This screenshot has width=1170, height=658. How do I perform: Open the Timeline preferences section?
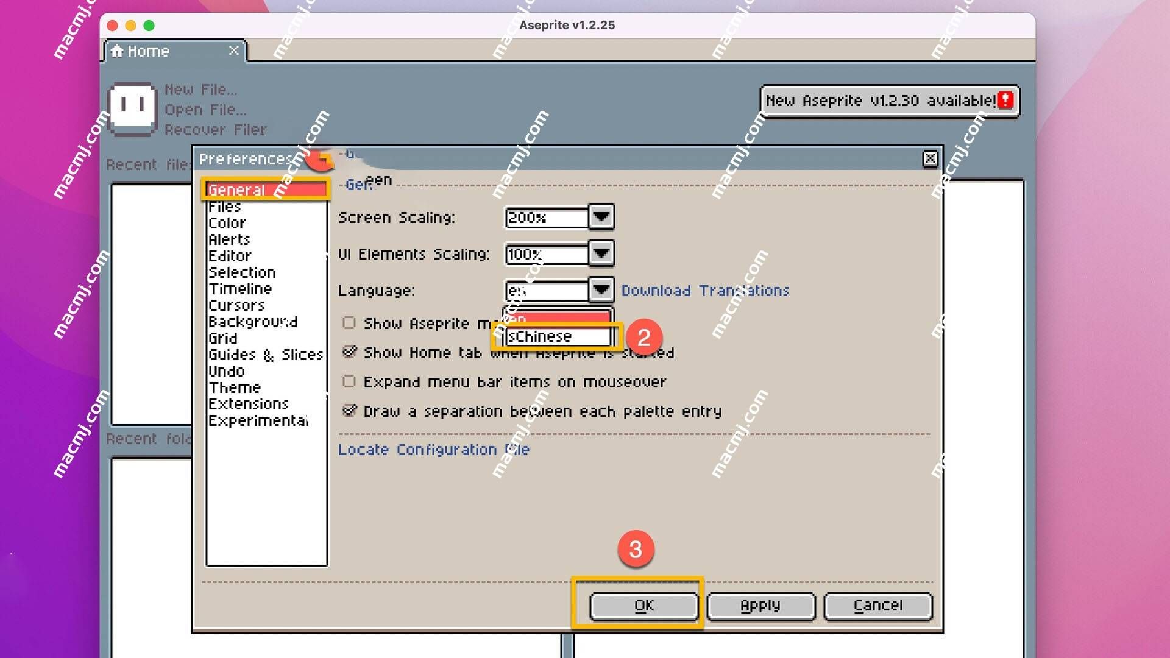point(266,289)
